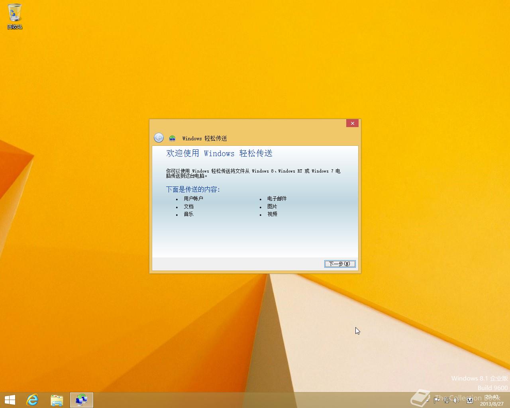The height and width of the screenshot is (408, 510).
Task: Click the 下面是传送的内容 subheading
Action: [x=193, y=189]
